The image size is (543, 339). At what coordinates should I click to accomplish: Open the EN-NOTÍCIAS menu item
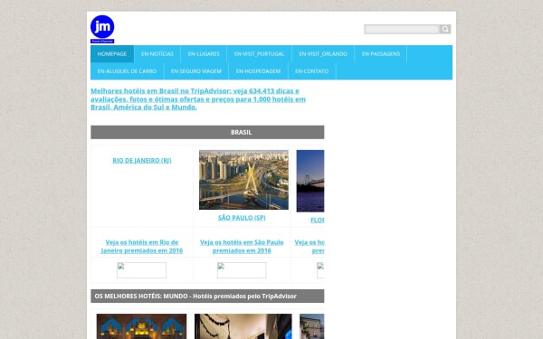157,54
